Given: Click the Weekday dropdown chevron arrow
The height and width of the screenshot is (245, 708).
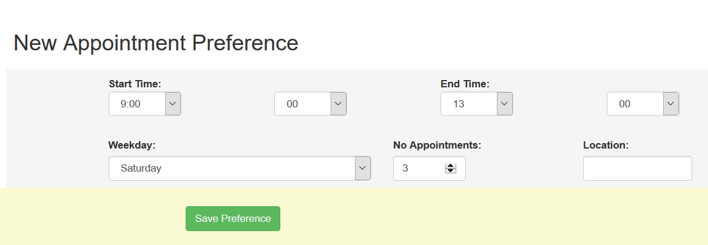Looking at the screenshot, I should pos(363,168).
